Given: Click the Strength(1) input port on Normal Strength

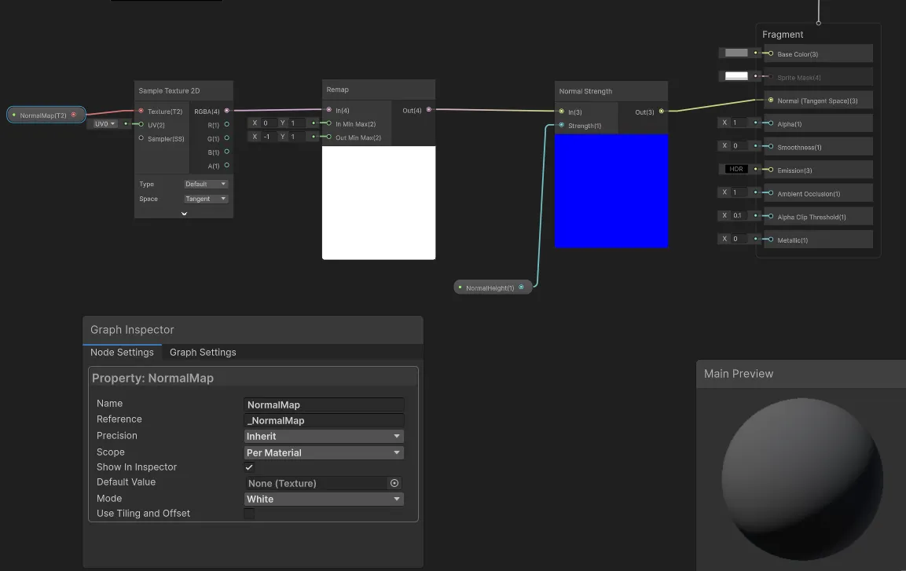Looking at the screenshot, I should pyautogui.click(x=562, y=125).
